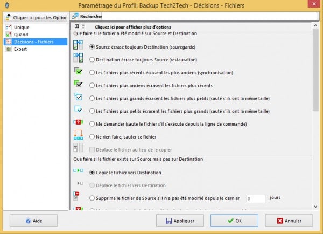Open the Quand section in sidebar
This screenshot has width=323, height=234.
coord(22,34)
